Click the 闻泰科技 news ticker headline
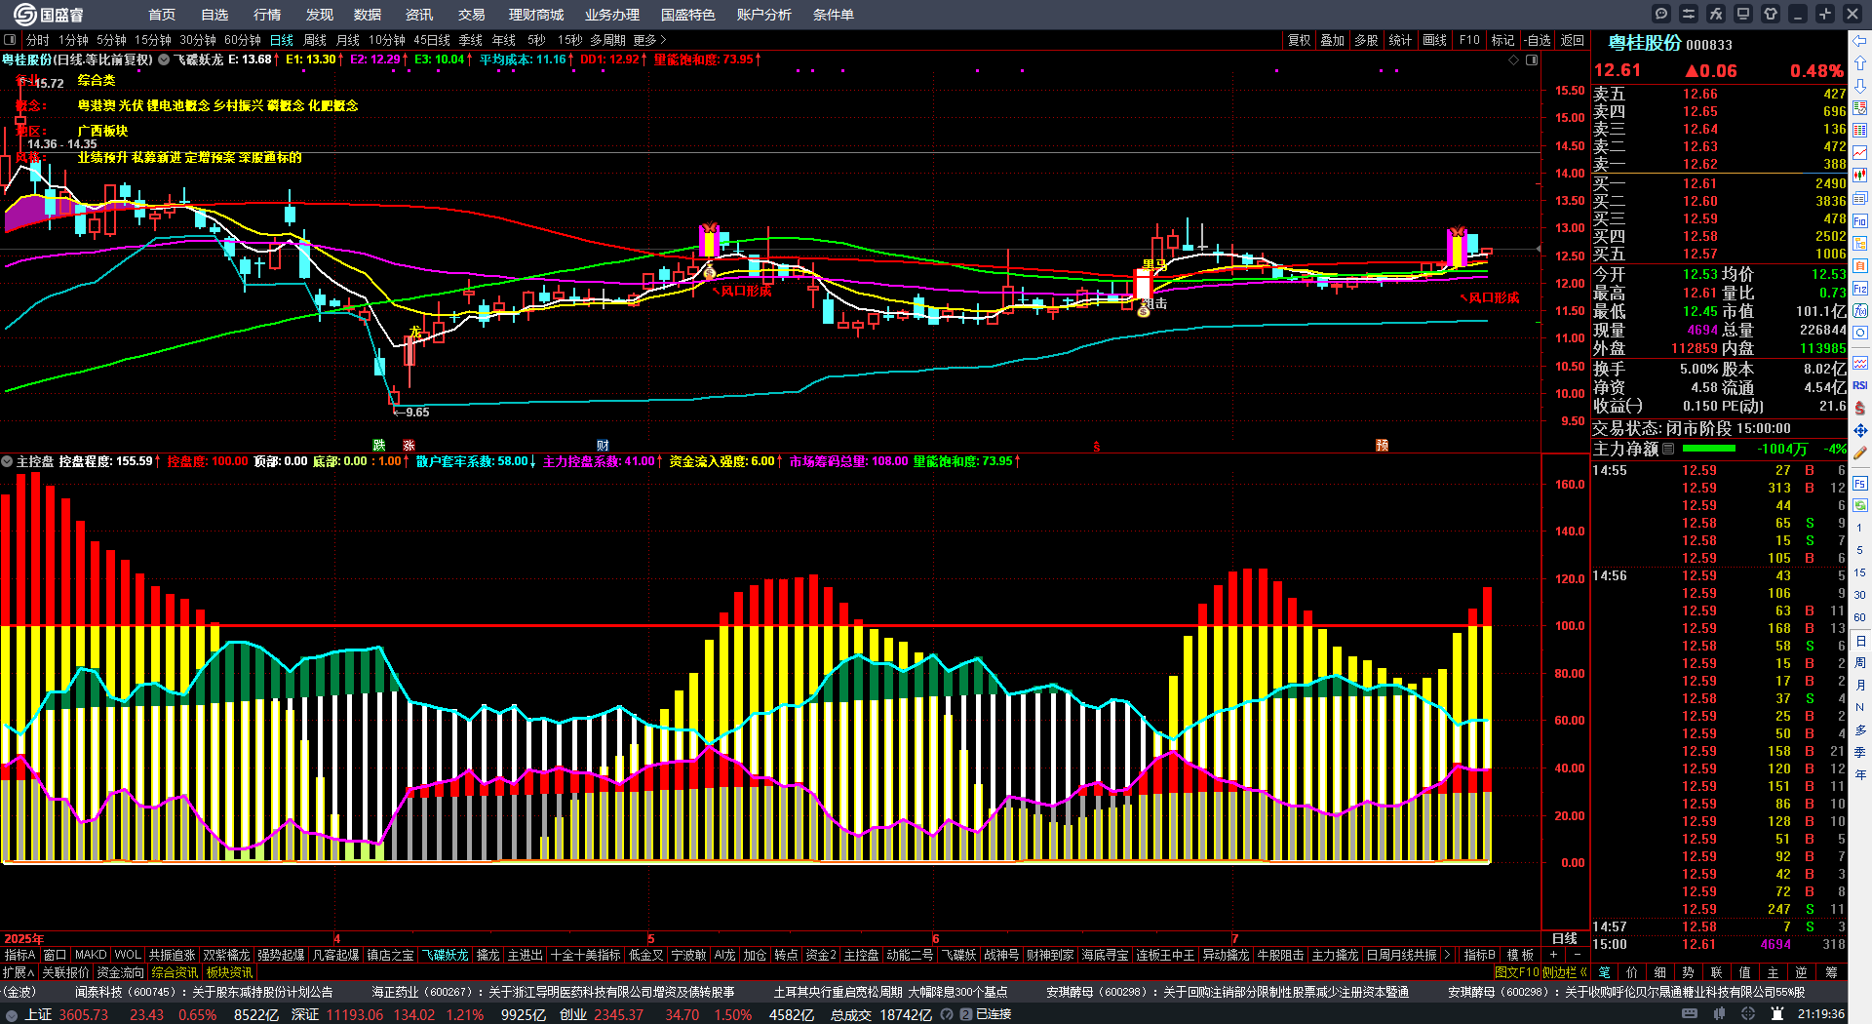 pyautogui.click(x=204, y=992)
